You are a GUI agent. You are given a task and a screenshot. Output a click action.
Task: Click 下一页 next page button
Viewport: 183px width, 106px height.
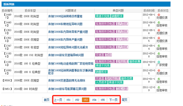113,100
